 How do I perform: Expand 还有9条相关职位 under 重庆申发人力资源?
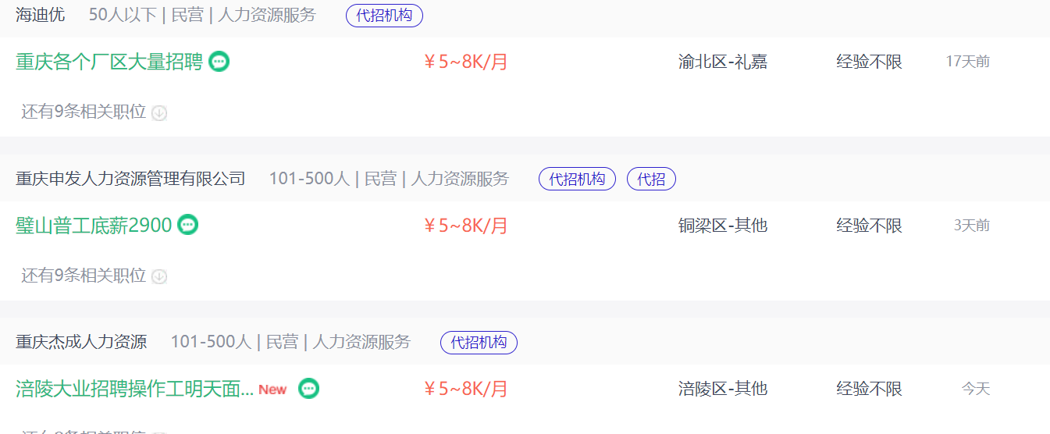[x=84, y=276]
